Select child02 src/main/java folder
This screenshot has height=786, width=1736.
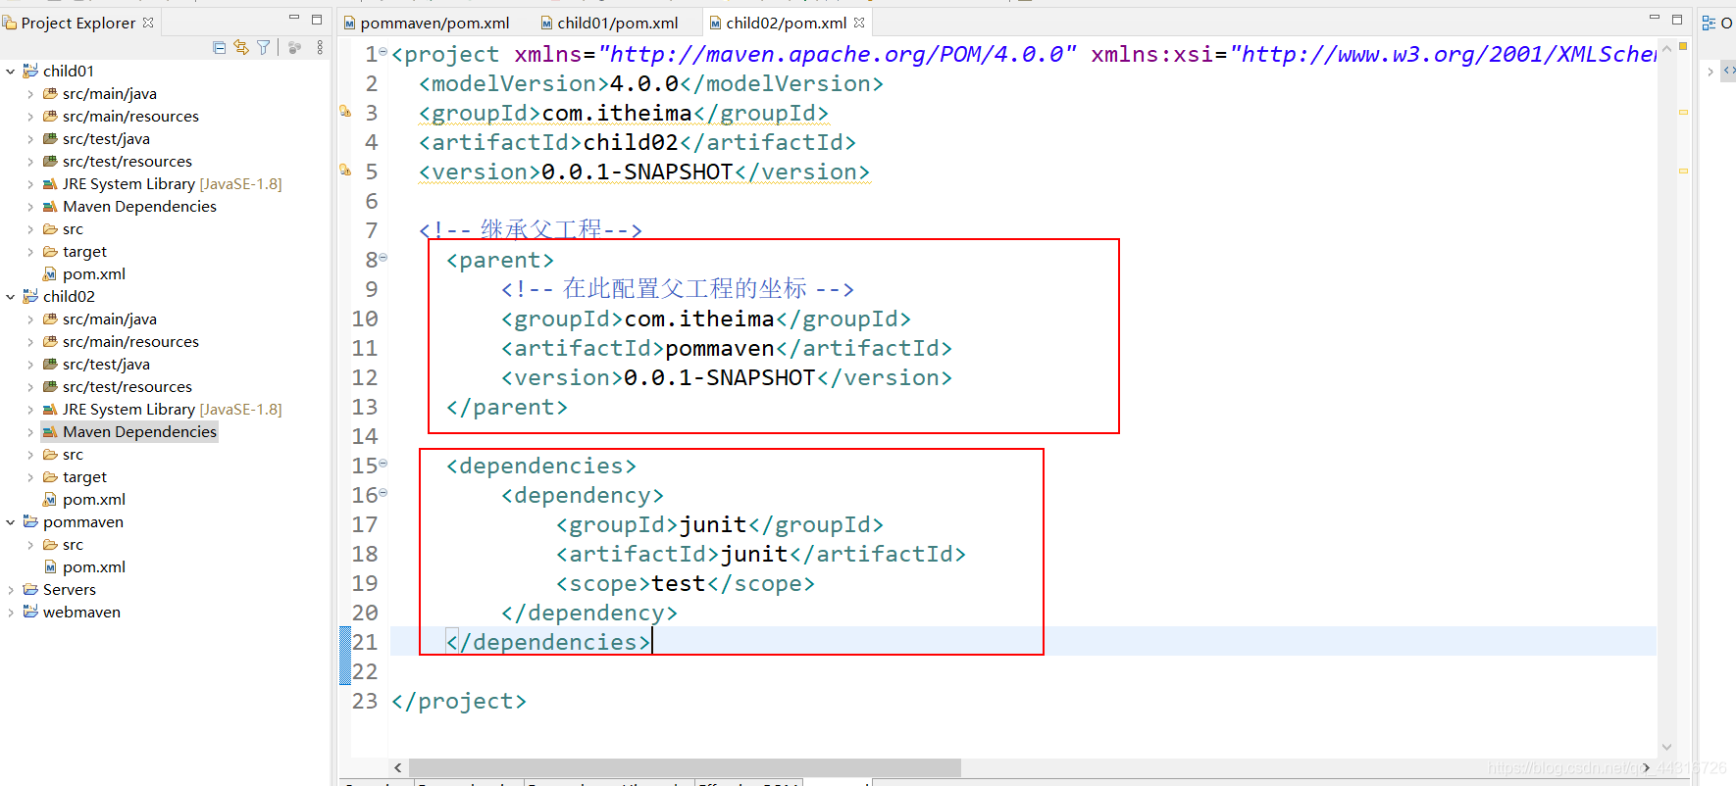[x=110, y=319]
